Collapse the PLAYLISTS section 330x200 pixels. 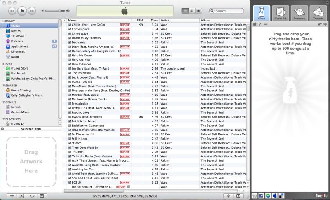tap(4, 119)
